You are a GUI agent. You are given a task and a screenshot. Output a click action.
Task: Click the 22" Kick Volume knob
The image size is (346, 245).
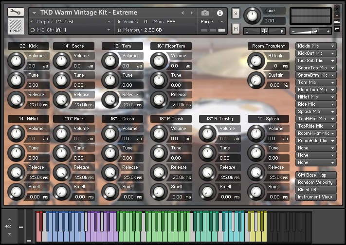pyautogui.click(x=17, y=61)
